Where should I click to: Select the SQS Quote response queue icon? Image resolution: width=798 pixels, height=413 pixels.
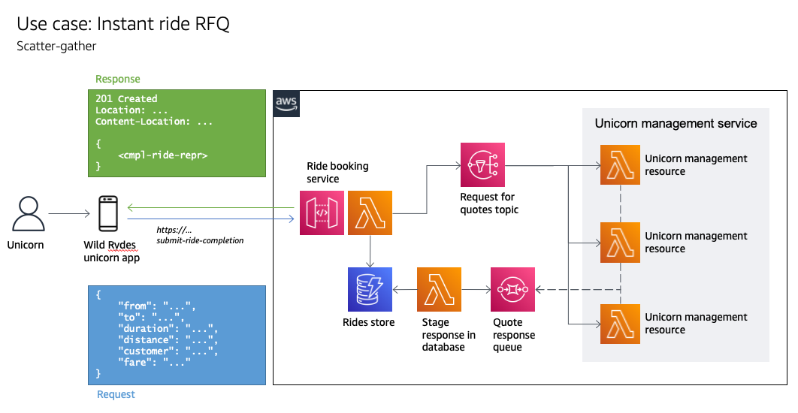click(512, 289)
